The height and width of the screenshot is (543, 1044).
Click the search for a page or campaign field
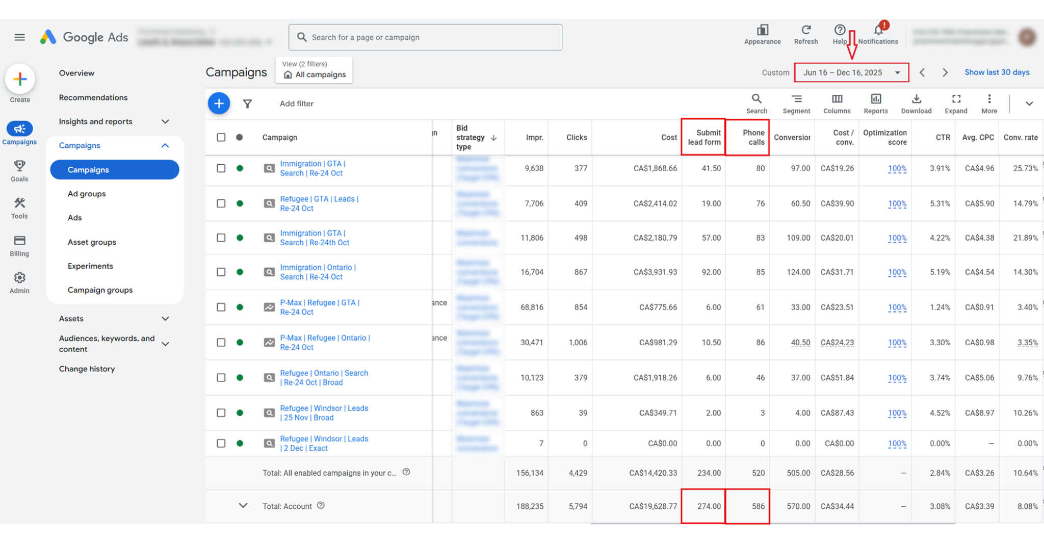click(425, 37)
